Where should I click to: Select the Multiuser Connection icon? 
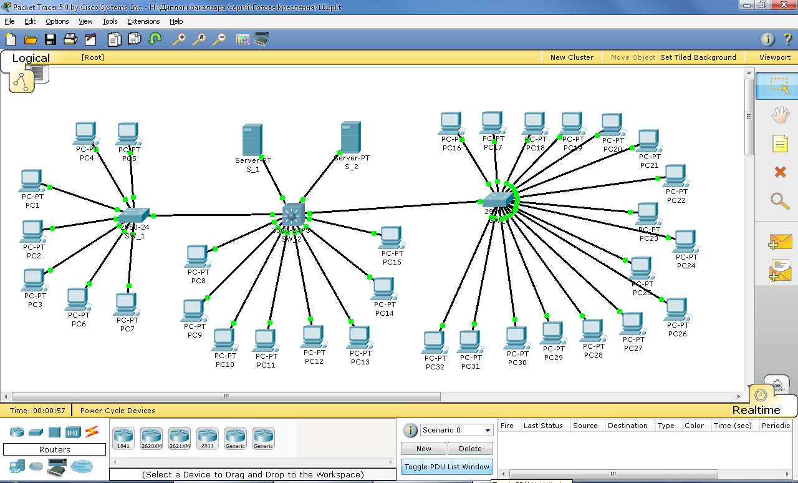(81, 466)
